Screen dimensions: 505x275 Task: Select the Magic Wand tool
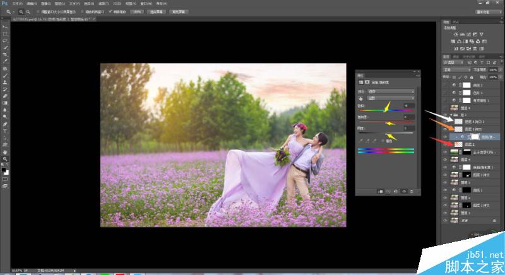(x=5, y=47)
